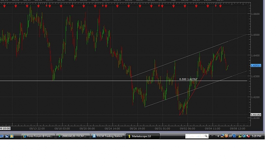Click the second quick launch icon on taskbar
This screenshot has width=279, height=167.
click(7, 136)
